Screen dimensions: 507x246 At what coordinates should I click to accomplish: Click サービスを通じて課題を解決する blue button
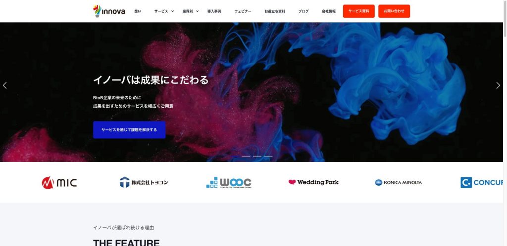click(129, 129)
